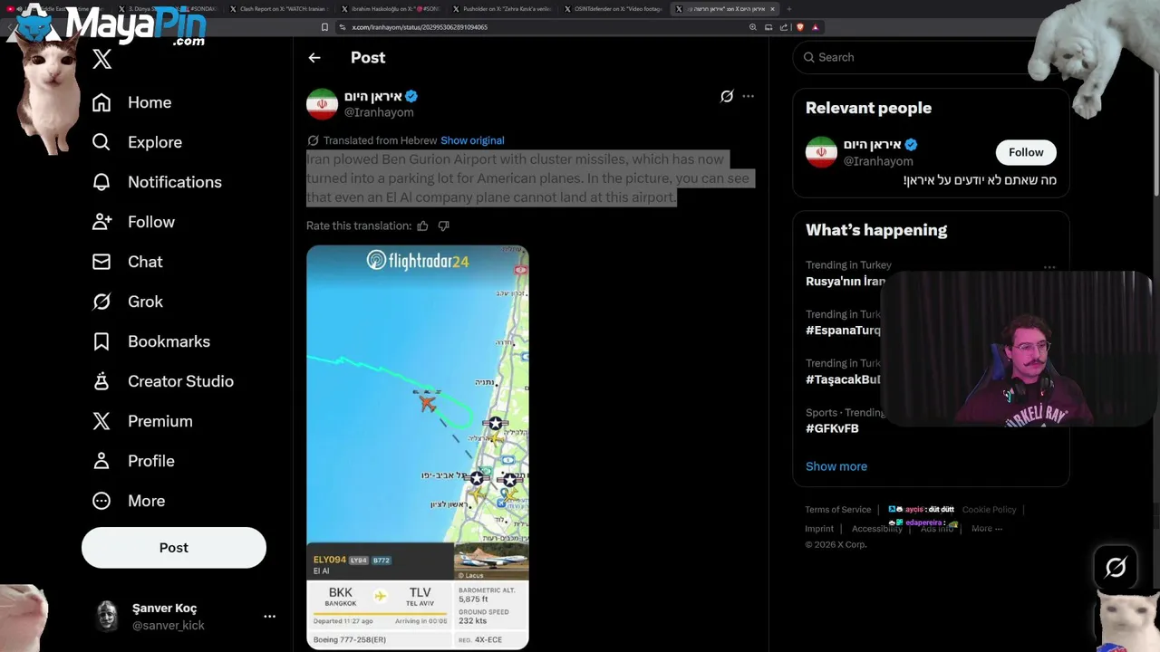Screen dimensions: 1160x652
Task: Open the Terms of Service link
Action: coord(838,510)
